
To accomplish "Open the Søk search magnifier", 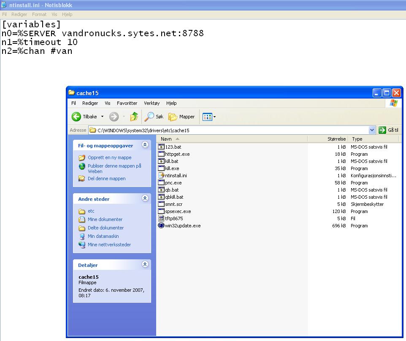I will point(149,117).
